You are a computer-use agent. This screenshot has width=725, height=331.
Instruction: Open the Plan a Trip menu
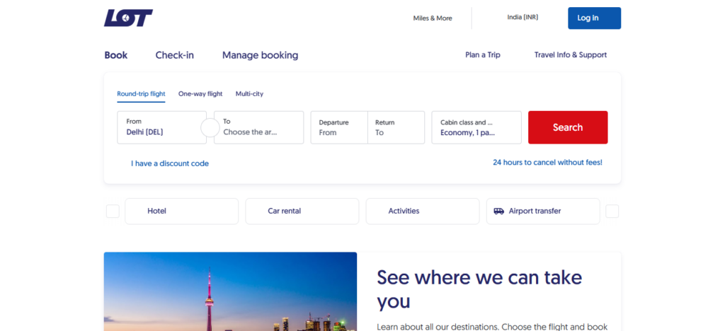[x=483, y=54]
